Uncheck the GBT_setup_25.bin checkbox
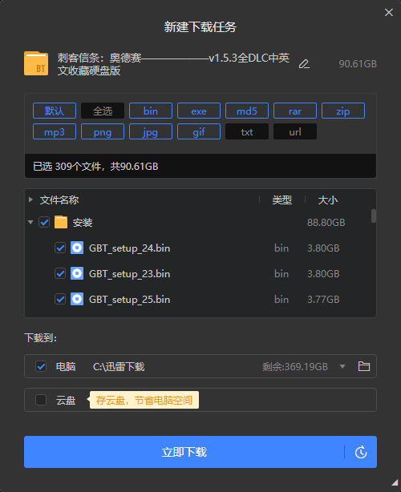Screen dimensions: 401x492 pos(60,300)
